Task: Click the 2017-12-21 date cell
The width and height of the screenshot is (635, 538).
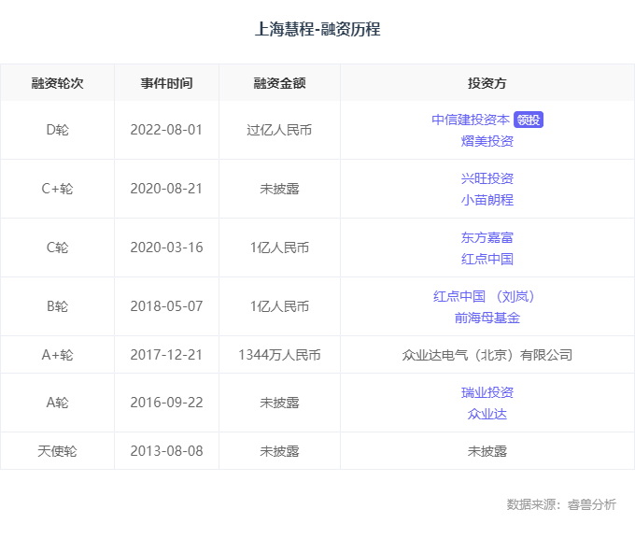Action: [x=167, y=355]
